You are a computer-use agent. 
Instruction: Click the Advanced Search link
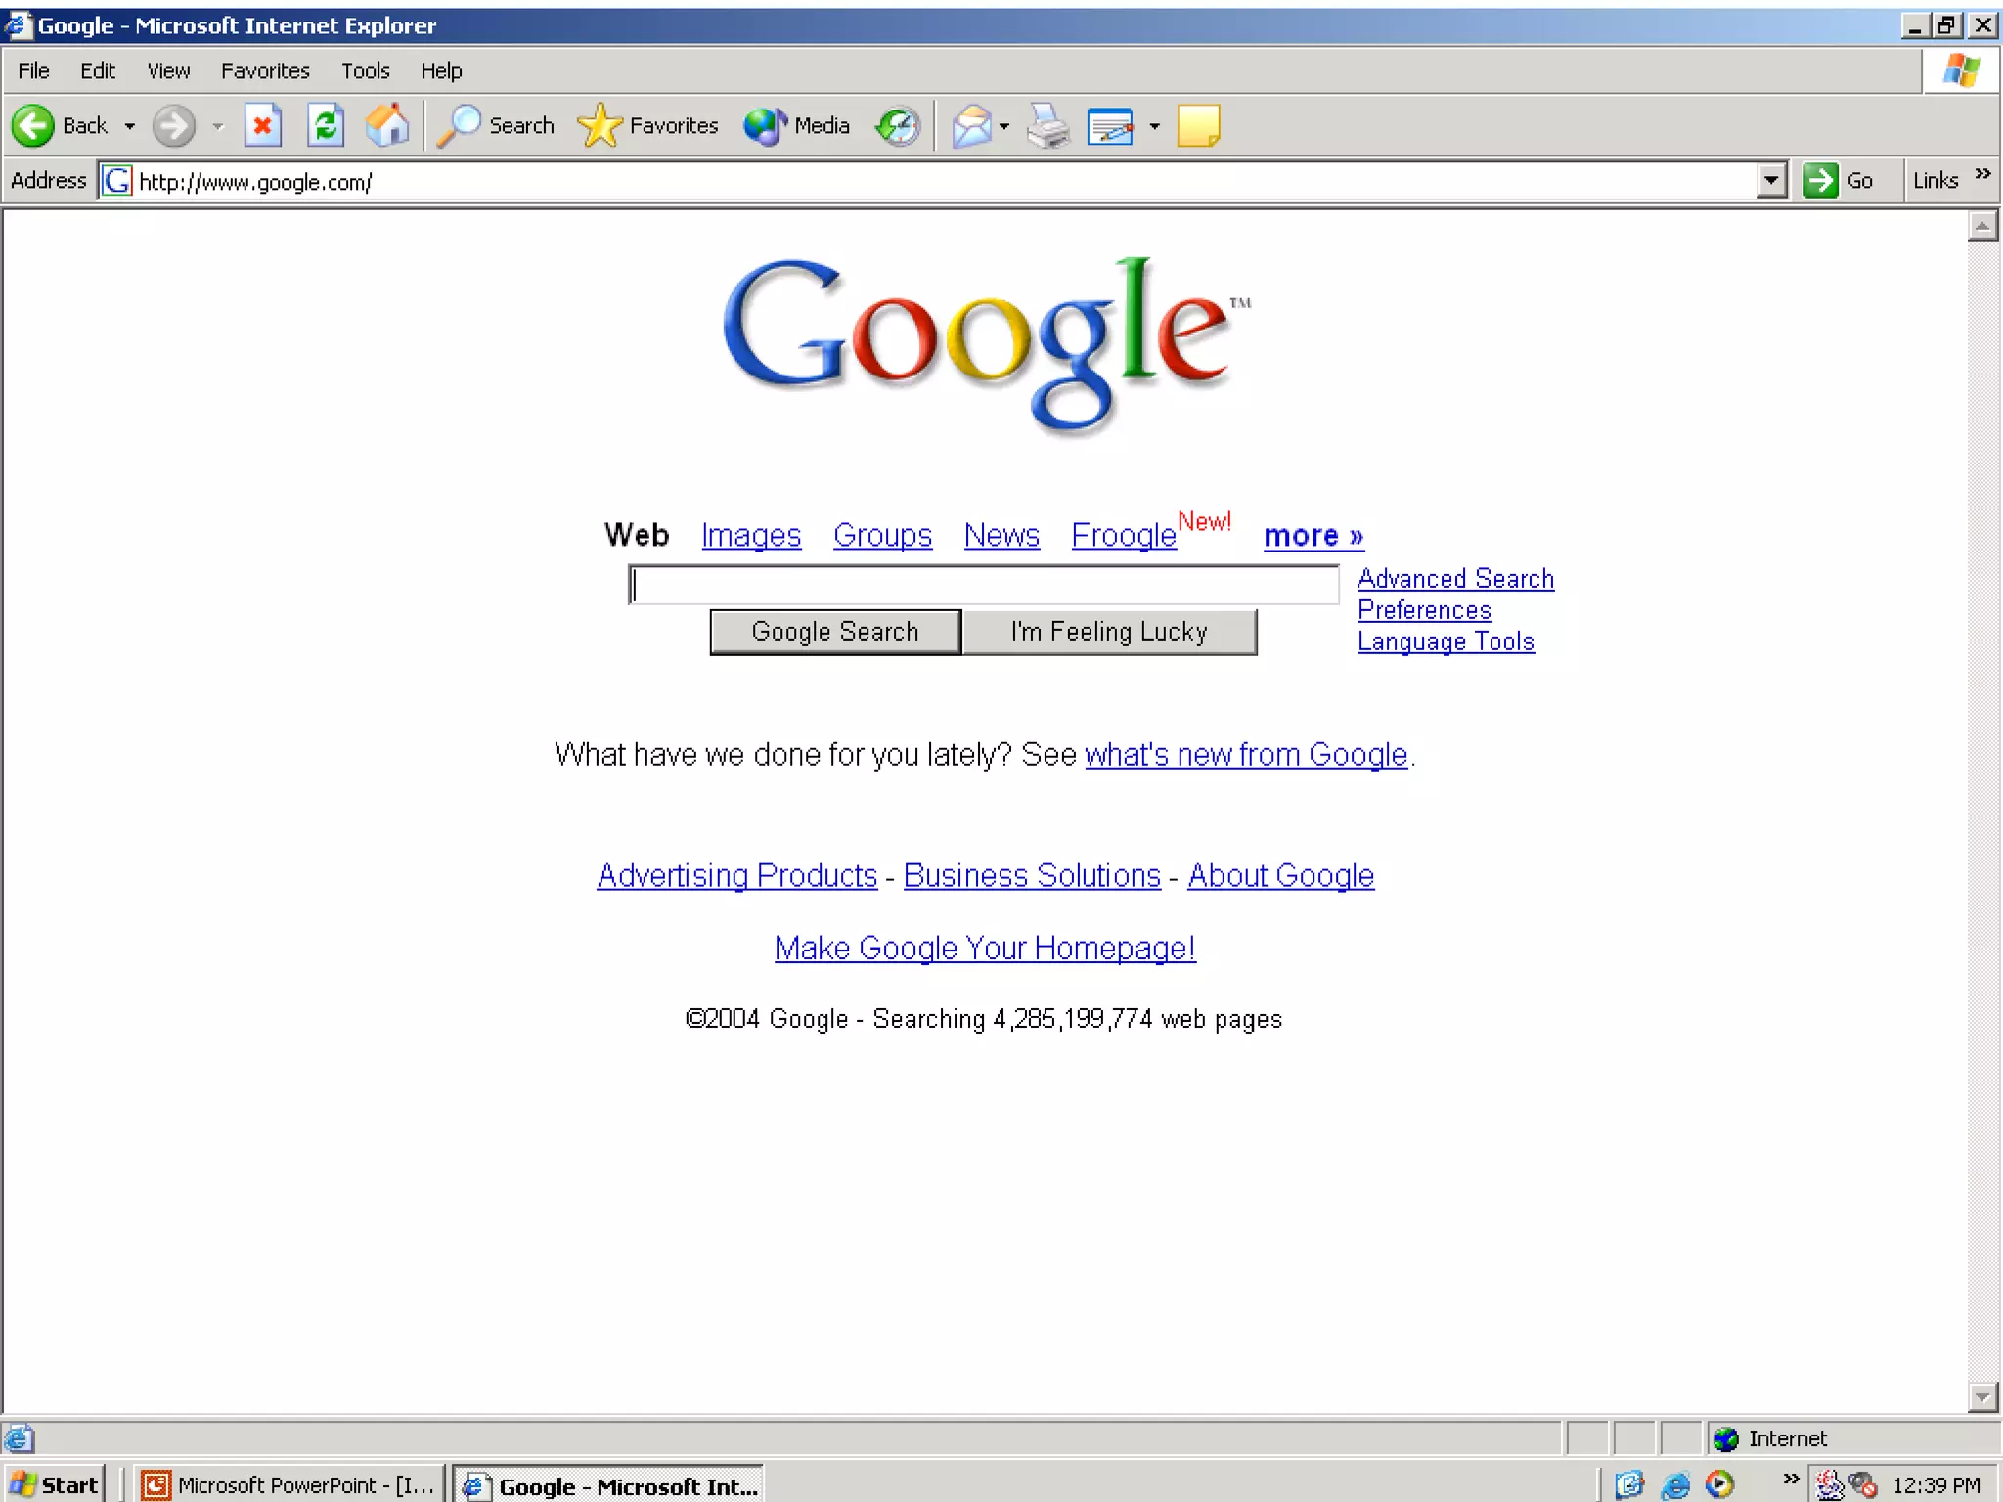(x=1454, y=579)
